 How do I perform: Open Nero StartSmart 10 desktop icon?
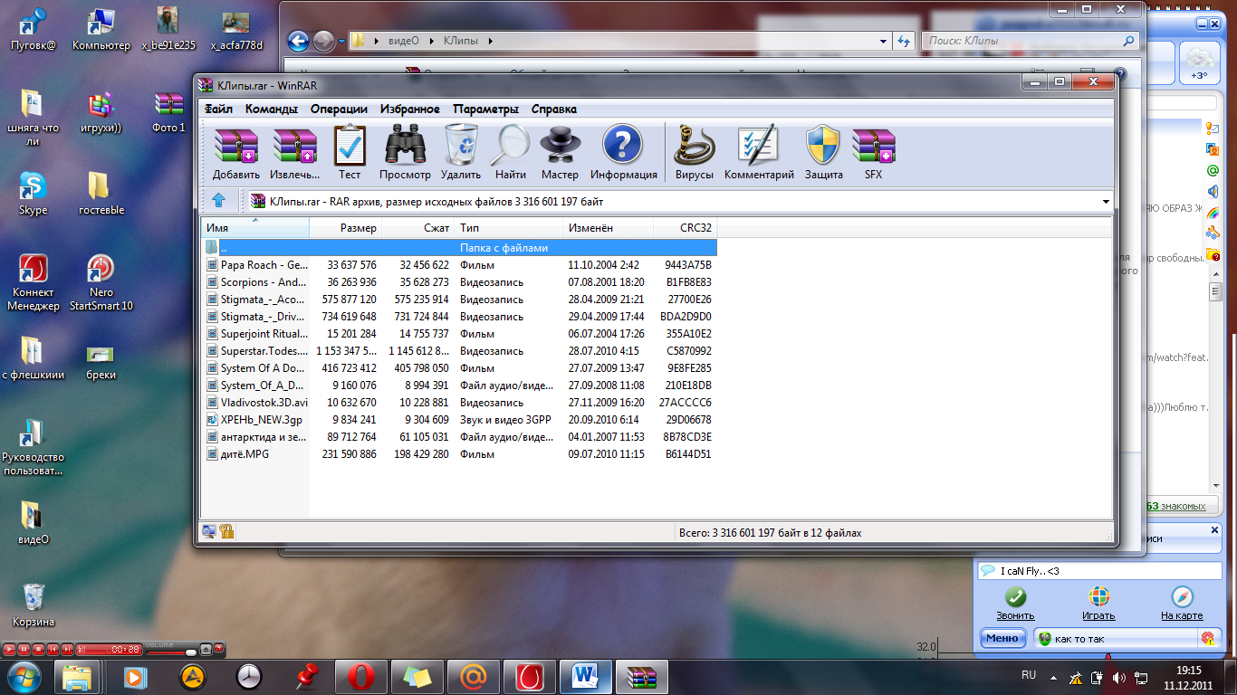pos(101,269)
